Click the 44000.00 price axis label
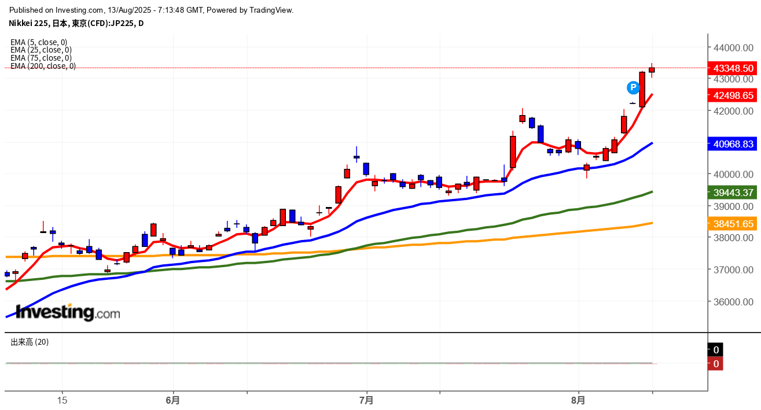 click(733, 47)
